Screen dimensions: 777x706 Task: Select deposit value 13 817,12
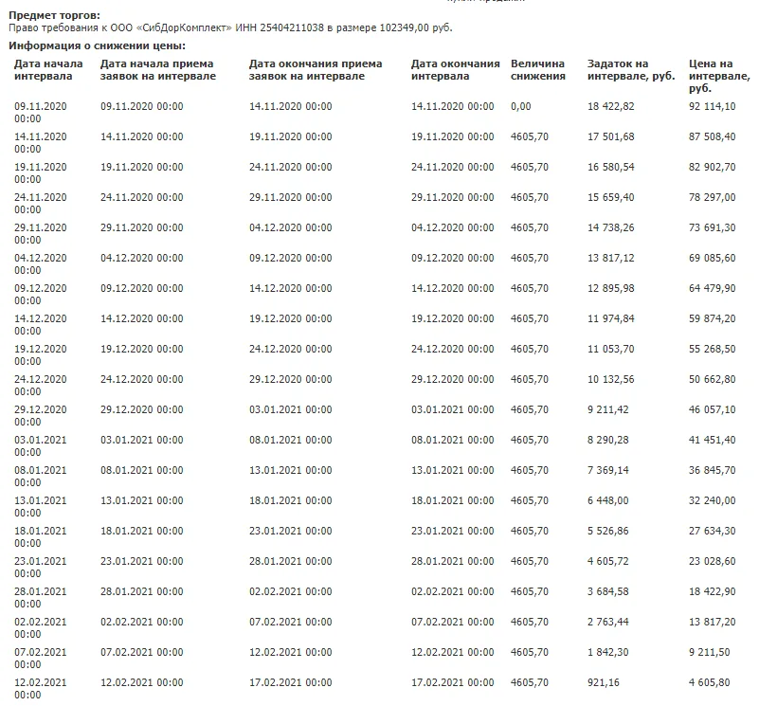pos(610,258)
